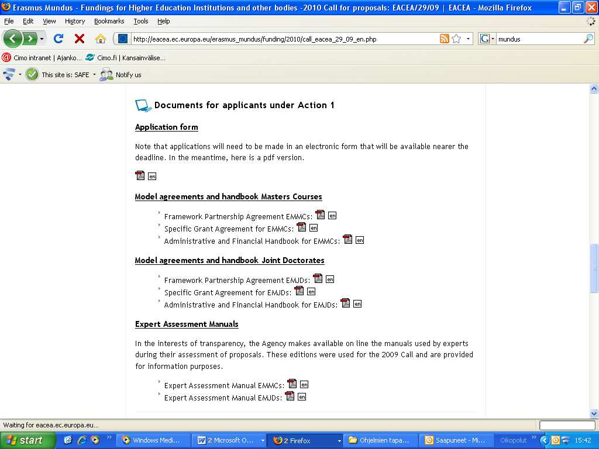Expand the This site is SAFE dropdown
599x449 pixels.
pos(94,74)
